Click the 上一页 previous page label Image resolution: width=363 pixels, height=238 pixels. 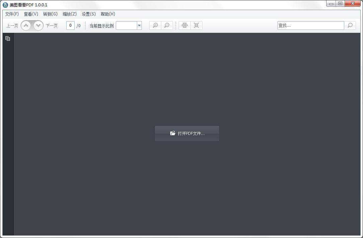point(12,25)
